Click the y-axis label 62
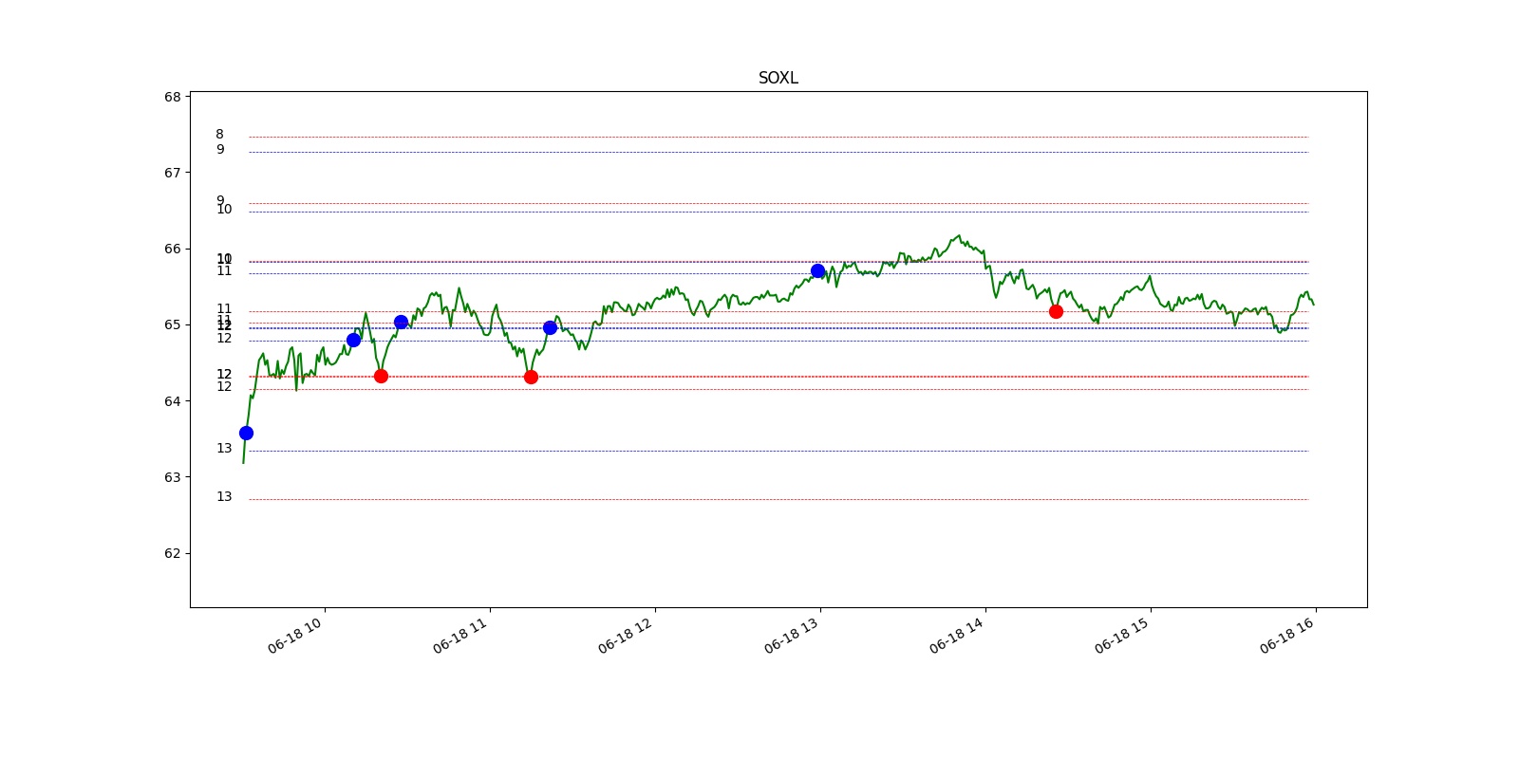This screenshot has width=1519, height=759. [172, 553]
